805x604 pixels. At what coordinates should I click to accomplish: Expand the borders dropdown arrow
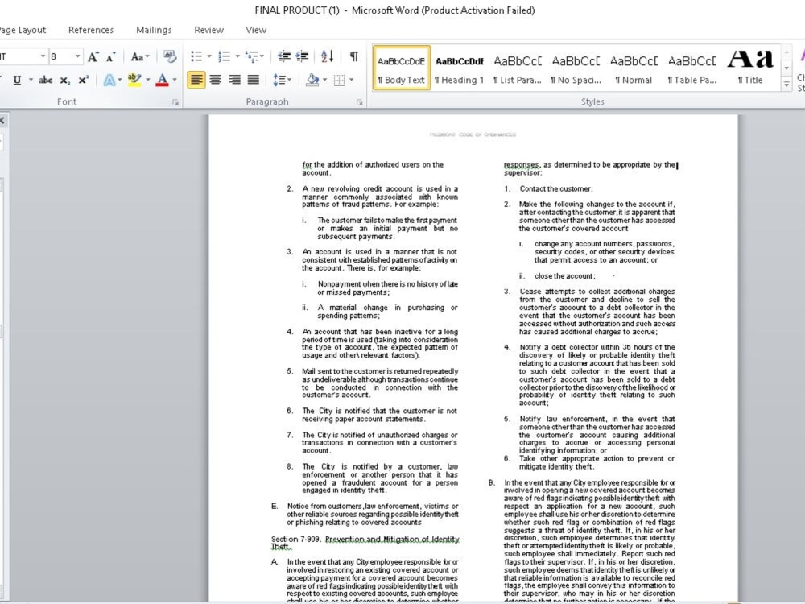pyautogui.click(x=352, y=80)
